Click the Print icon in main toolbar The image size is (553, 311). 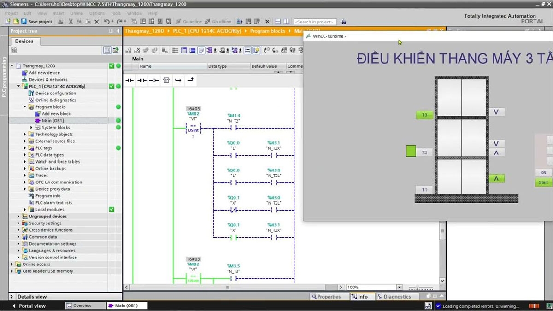click(x=60, y=22)
